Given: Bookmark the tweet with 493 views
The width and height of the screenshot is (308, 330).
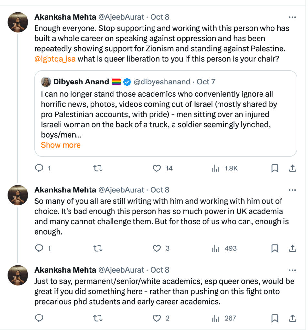Looking at the screenshot, I should coord(275,248).
